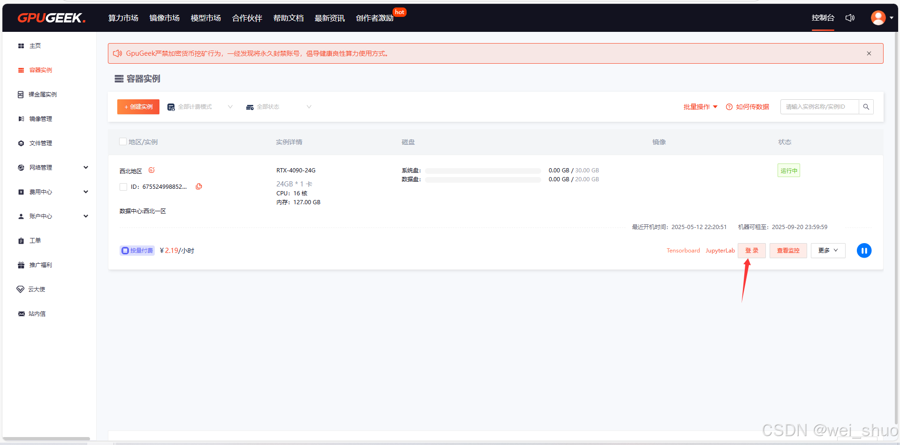This screenshot has width=900, height=445.
Task: Open the JupyterLab link
Action: coord(720,251)
